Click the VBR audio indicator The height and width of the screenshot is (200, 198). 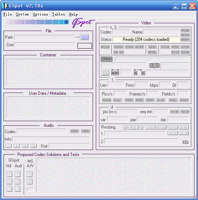[x=86, y=131]
